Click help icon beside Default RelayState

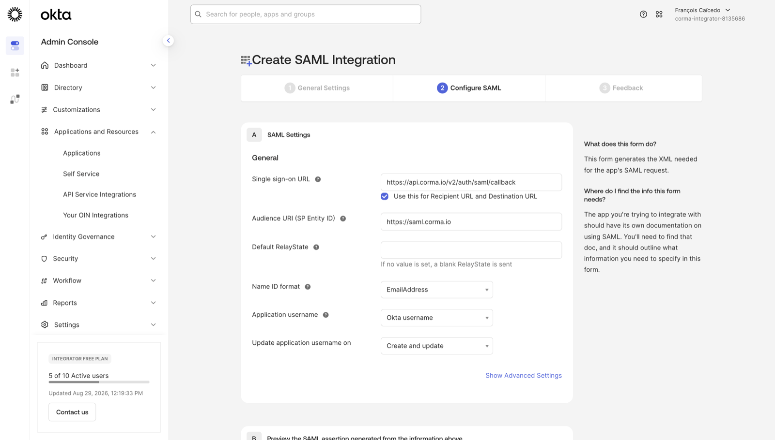(x=316, y=247)
